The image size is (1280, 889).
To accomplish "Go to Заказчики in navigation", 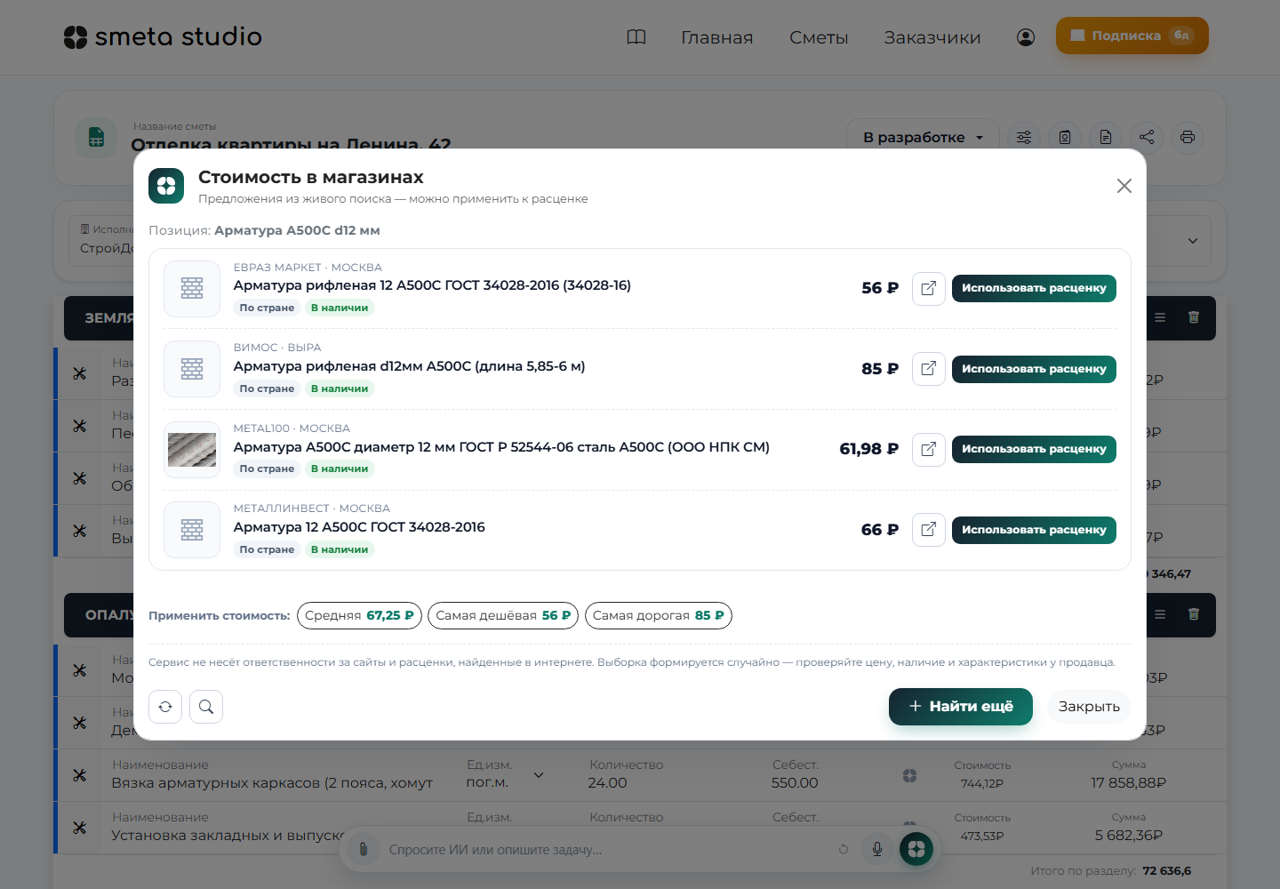I will click(932, 37).
